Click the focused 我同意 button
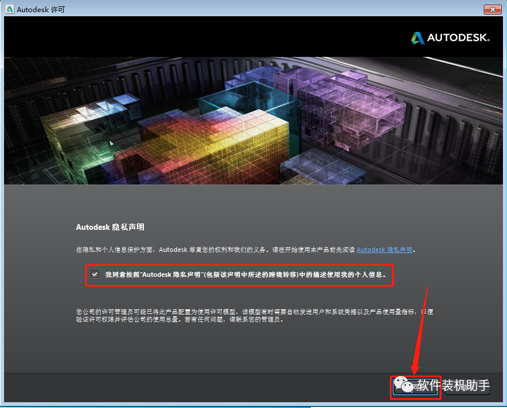The image size is (507, 408). pos(415,387)
